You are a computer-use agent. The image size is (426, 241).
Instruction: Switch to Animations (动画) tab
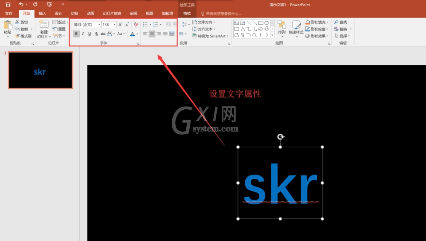click(90, 13)
